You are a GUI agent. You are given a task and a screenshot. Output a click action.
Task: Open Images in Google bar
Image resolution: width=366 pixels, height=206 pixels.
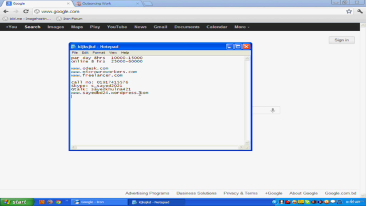56,27
